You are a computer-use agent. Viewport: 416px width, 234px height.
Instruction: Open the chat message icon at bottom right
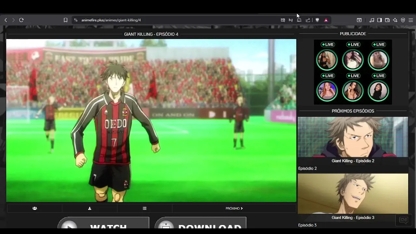(404, 220)
